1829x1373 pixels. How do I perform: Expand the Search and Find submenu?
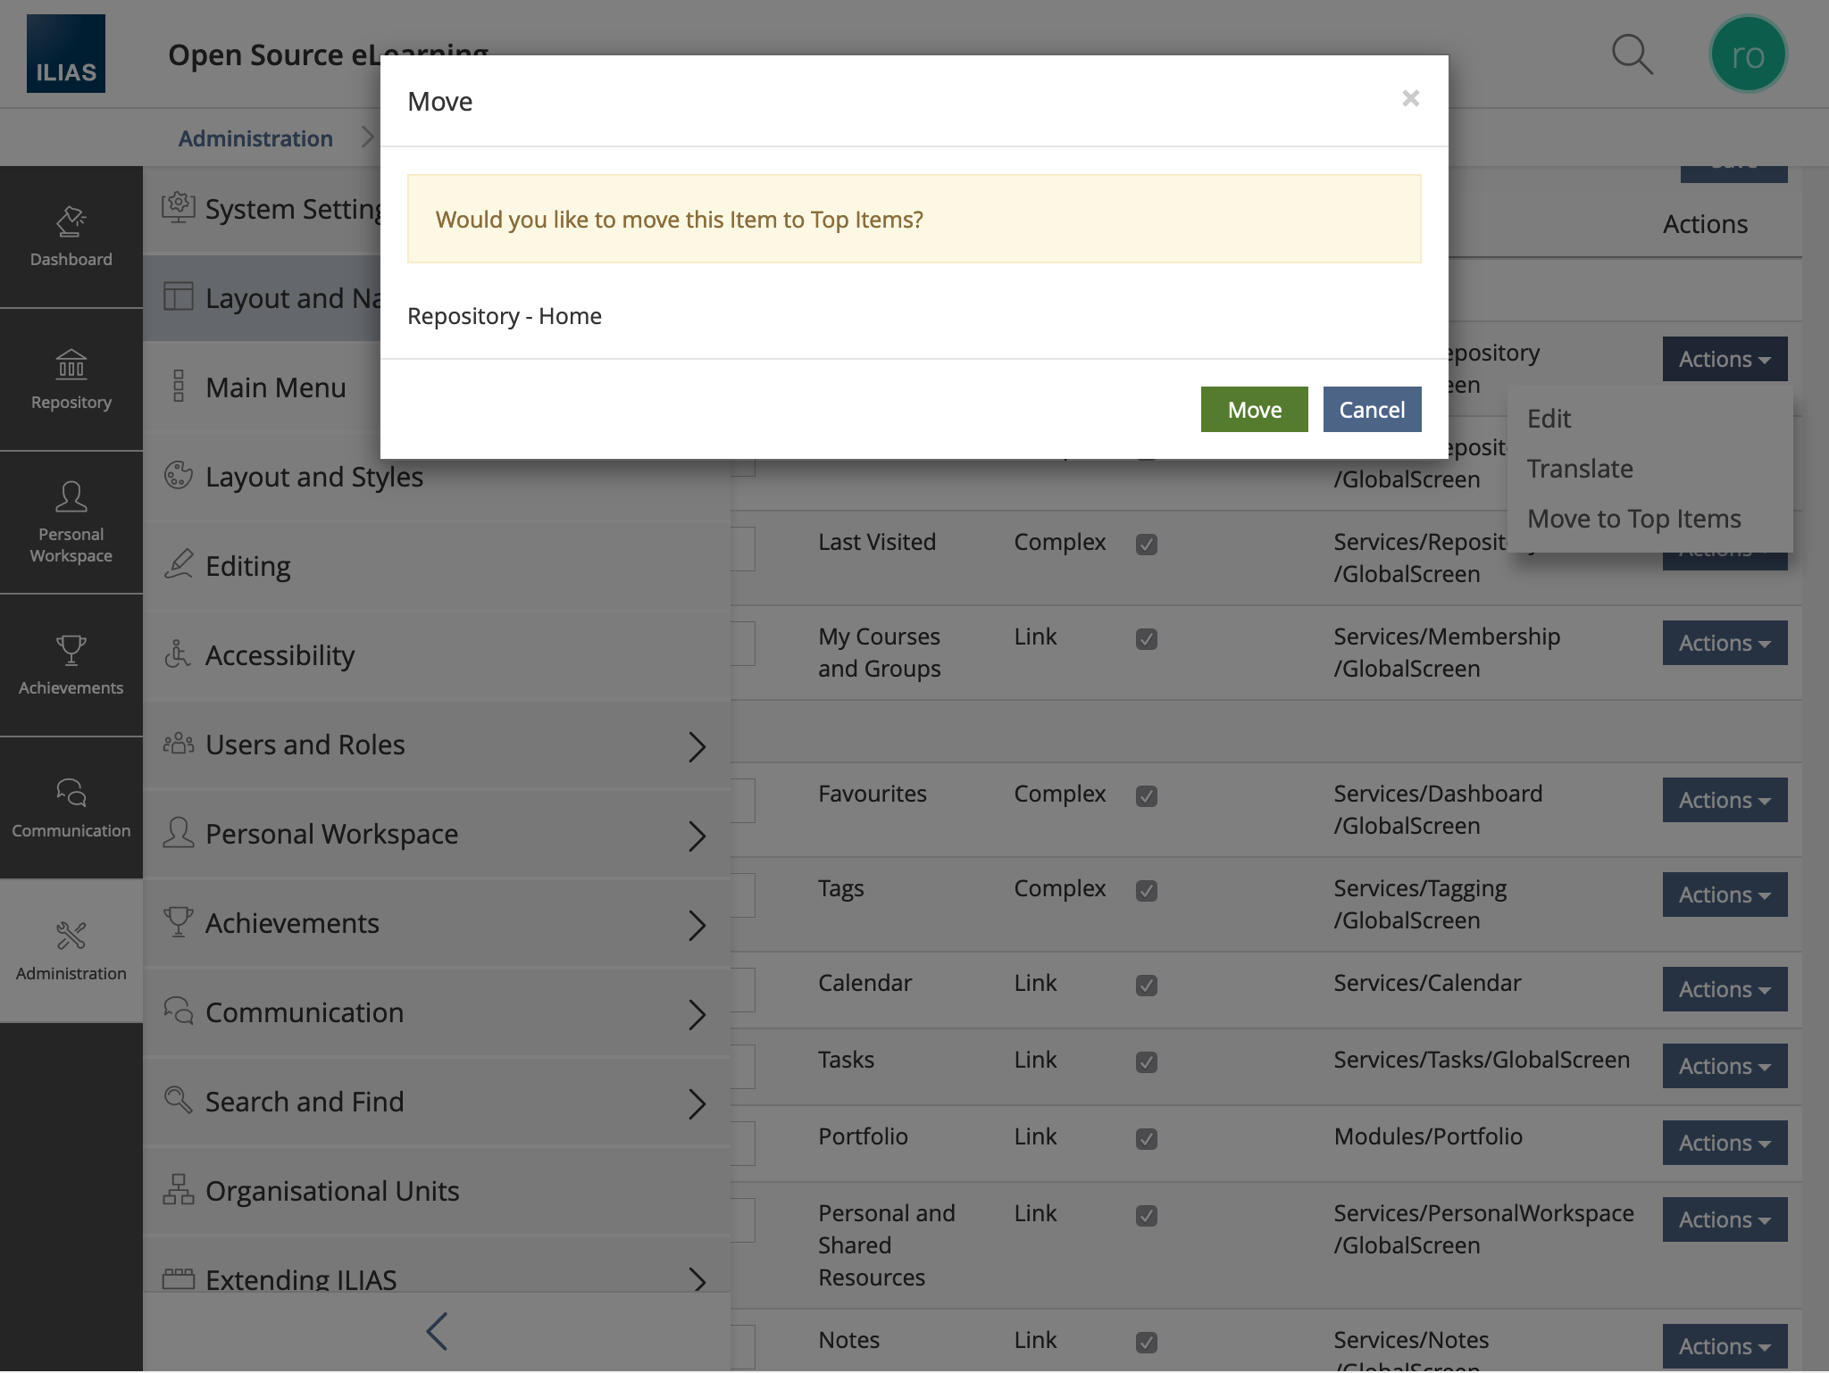point(697,1103)
